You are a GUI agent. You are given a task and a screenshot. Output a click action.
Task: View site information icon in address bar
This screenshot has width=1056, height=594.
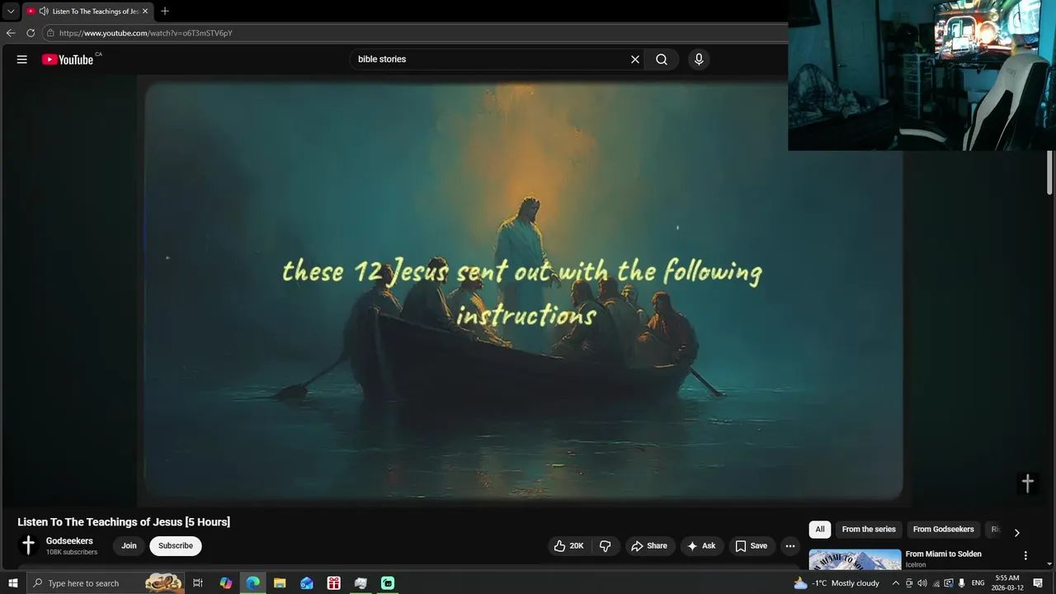click(50, 33)
